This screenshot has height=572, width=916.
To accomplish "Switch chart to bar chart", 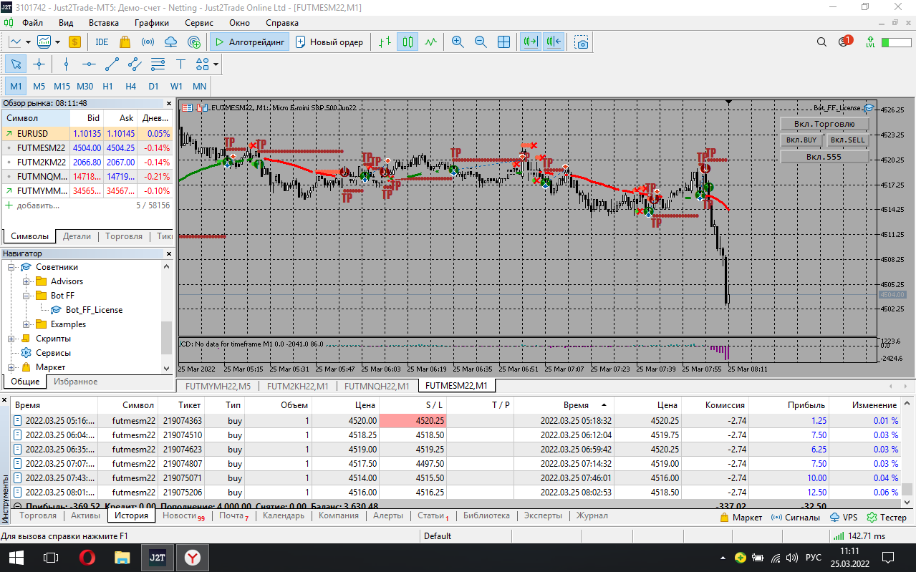I will click(385, 42).
